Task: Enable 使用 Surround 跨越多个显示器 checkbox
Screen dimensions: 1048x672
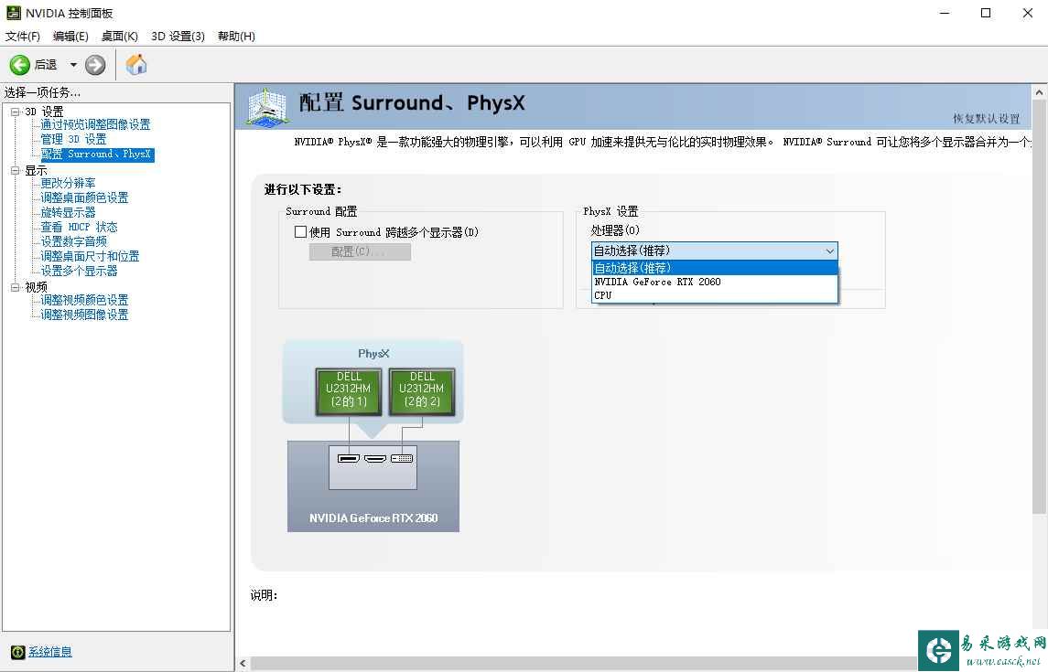Action: point(301,231)
